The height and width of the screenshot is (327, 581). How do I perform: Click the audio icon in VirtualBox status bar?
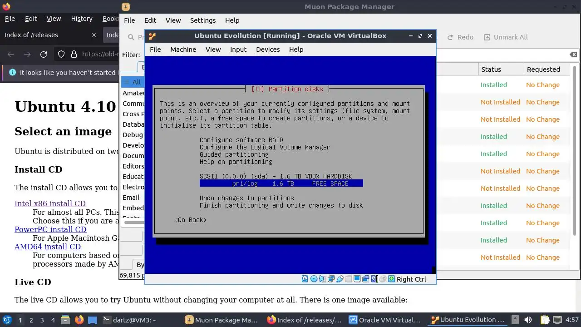click(x=322, y=279)
